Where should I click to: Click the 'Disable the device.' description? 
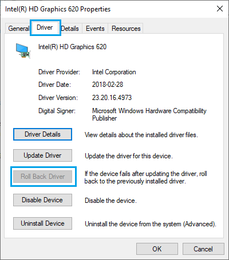pyautogui.click(x=110, y=201)
